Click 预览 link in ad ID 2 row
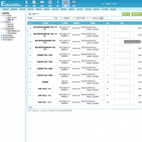The width and height of the screenshot is (142, 142). (140, 95)
